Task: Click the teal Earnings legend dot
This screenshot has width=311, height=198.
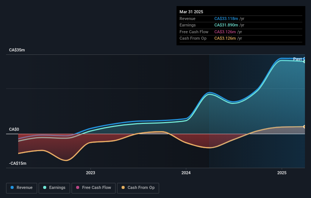Action: pyautogui.click(x=45, y=187)
